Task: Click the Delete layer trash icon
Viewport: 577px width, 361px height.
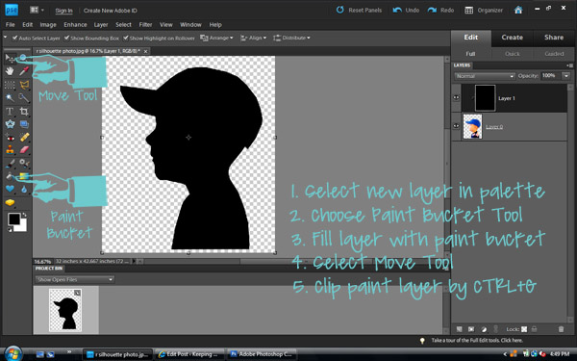Action: point(561,329)
